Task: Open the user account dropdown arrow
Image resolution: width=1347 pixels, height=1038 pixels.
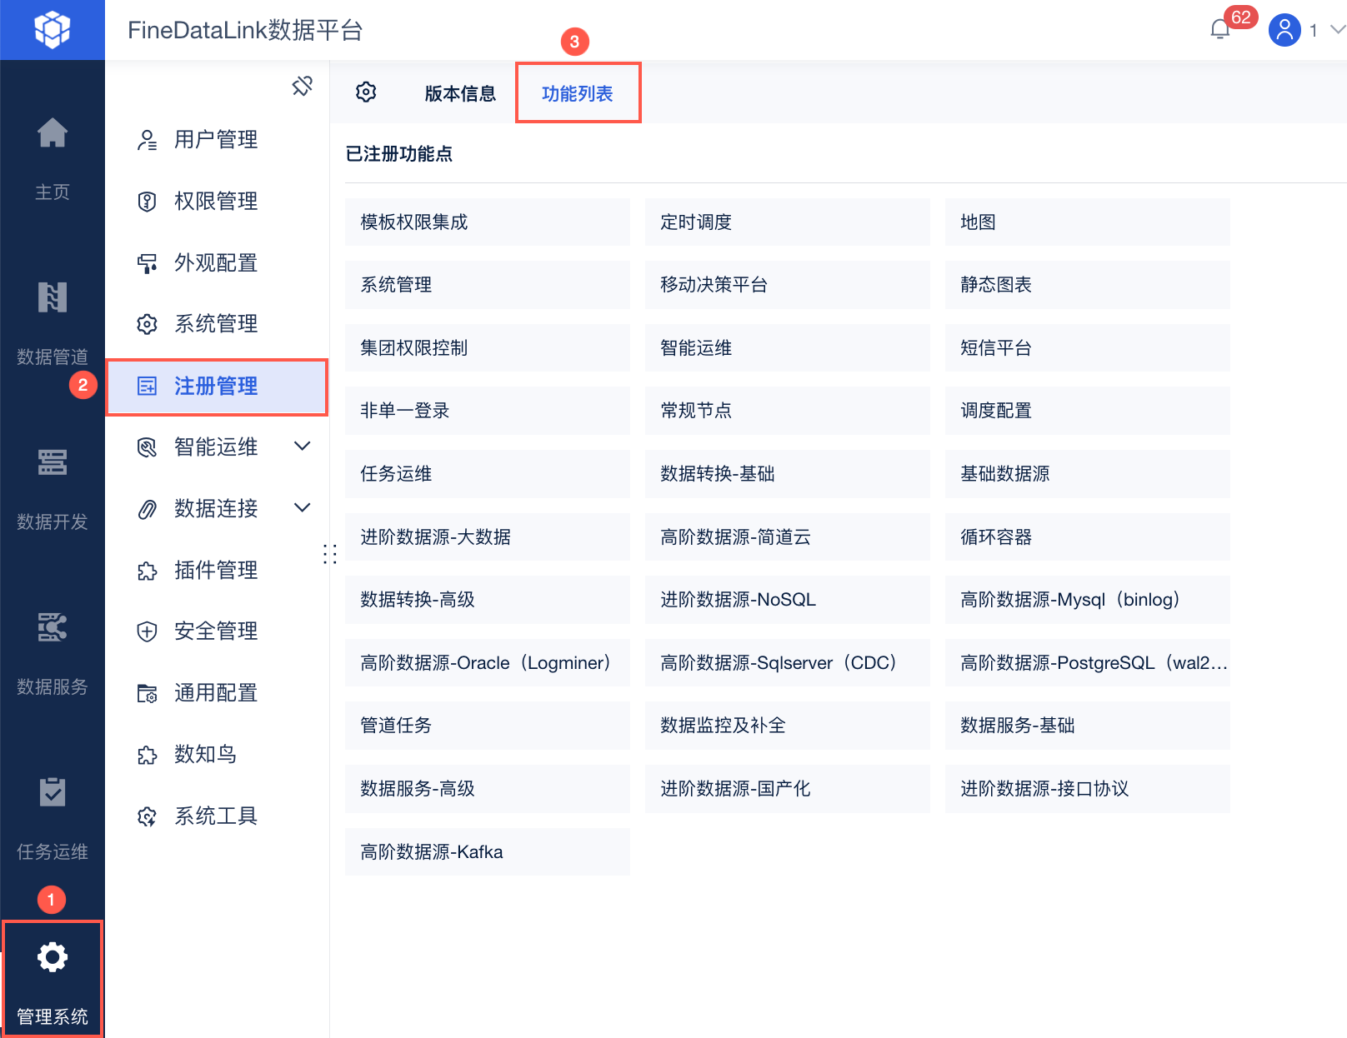Action: (x=1338, y=30)
